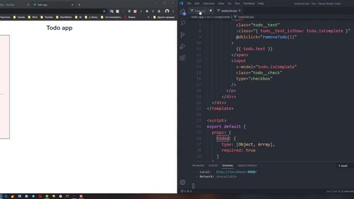The image size is (354, 199).
Task: Click the Vue devtools extension icon in Chrome
Action: [x=153, y=11]
